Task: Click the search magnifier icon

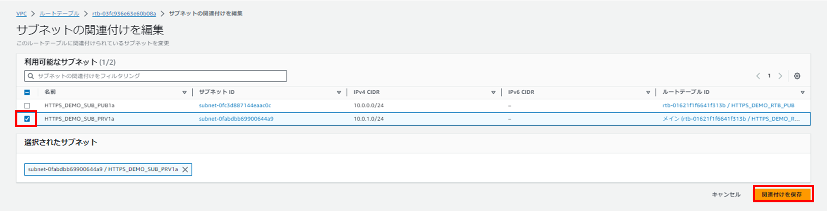Action: 31,76
